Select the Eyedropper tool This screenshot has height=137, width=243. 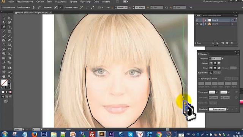4,63
